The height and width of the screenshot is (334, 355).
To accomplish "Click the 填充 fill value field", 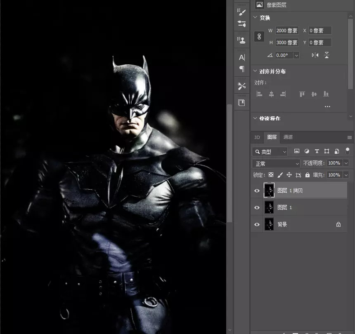I will click(335, 175).
